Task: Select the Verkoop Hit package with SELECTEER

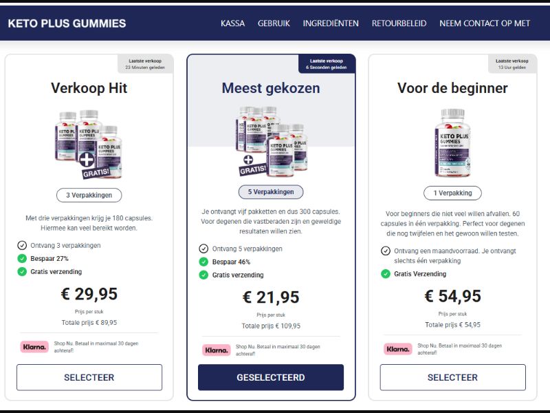Action: (x=89, y=377)
